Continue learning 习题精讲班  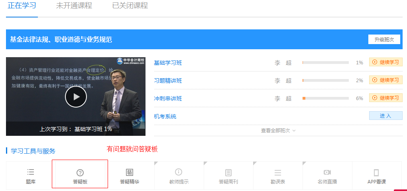(386, 80)
